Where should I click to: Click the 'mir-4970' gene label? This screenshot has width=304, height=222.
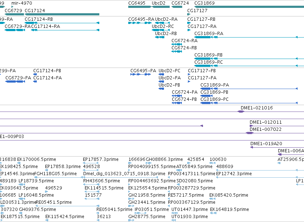(x=22, y=3)
